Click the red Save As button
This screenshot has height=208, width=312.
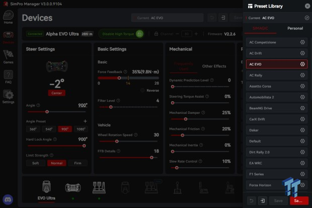tap(299, 200)
